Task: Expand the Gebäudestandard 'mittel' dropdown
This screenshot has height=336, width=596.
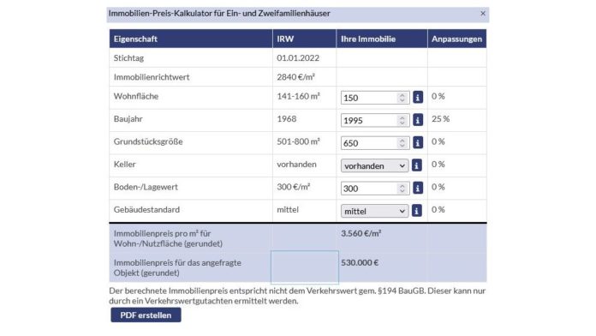Action: click(x=374, y=211)
